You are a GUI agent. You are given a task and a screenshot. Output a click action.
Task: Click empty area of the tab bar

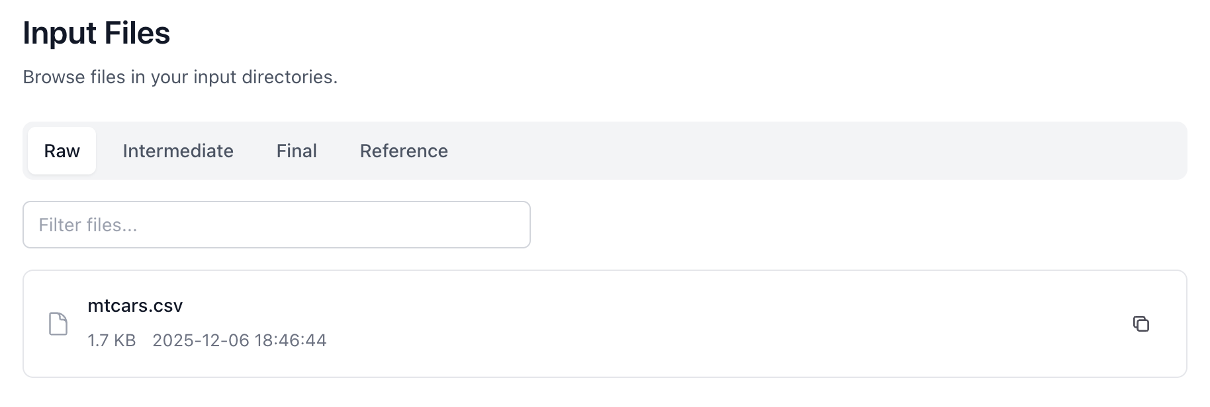tap(794, 151)
